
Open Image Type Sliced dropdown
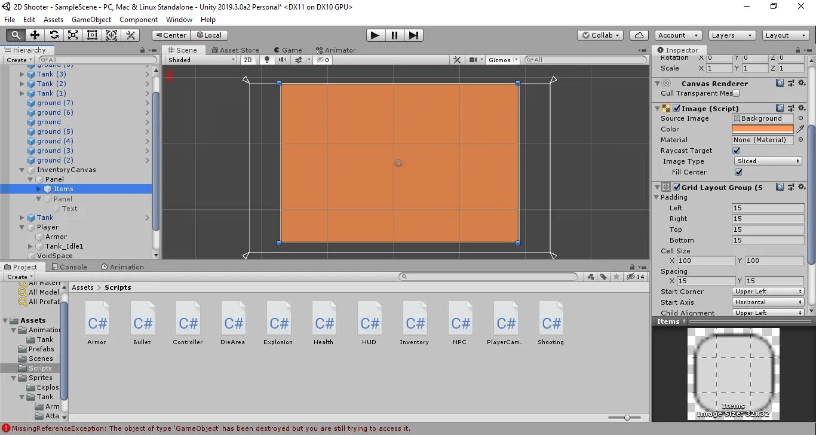click(x=768, y=161)
